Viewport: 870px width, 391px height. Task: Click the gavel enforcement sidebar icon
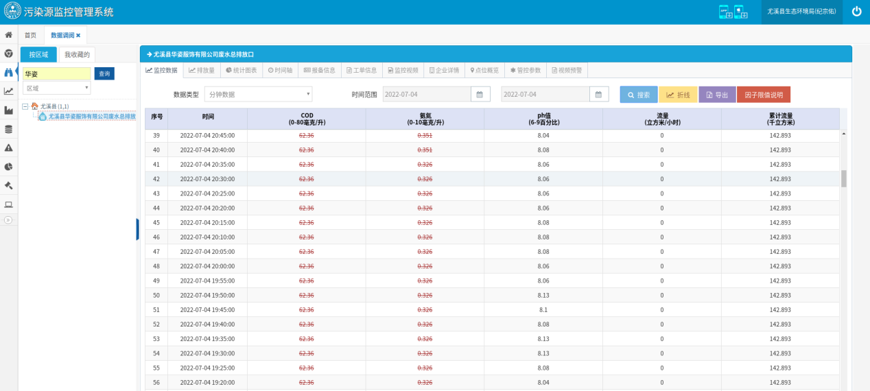pyautogui.click(x=8, y=185)
